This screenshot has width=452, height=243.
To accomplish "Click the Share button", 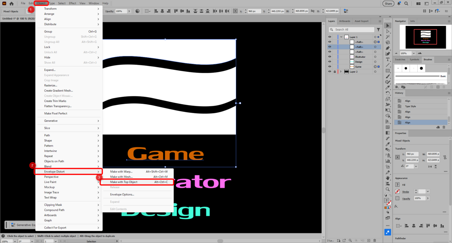I will 388,3.
